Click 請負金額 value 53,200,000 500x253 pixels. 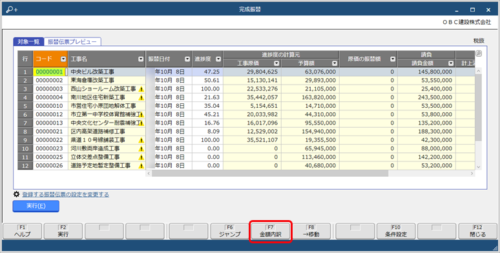(x=426, y=166)
